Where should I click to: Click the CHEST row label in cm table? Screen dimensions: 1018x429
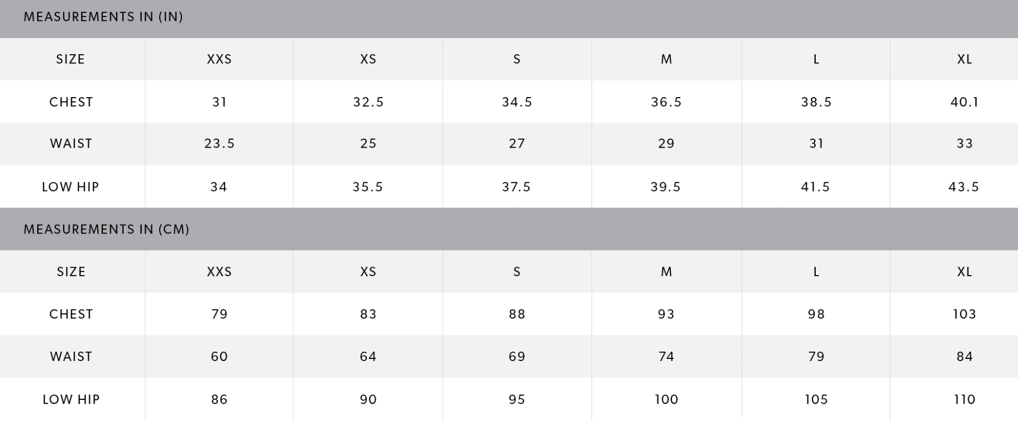tap(71, 314)
